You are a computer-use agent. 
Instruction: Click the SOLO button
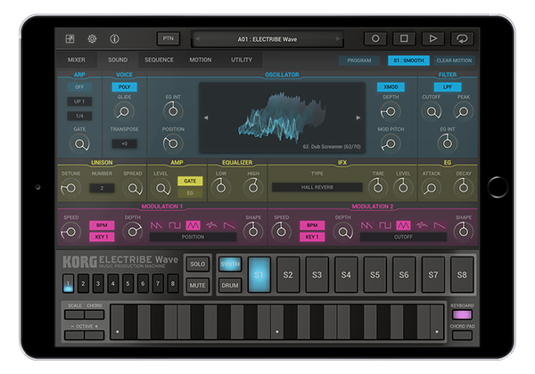coord(198,264)
